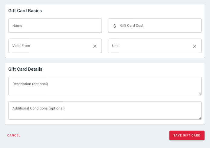This screenshot has width=210, height=148.
Task: Focus the Gift Card Cost field
Action: coord(155,26)
